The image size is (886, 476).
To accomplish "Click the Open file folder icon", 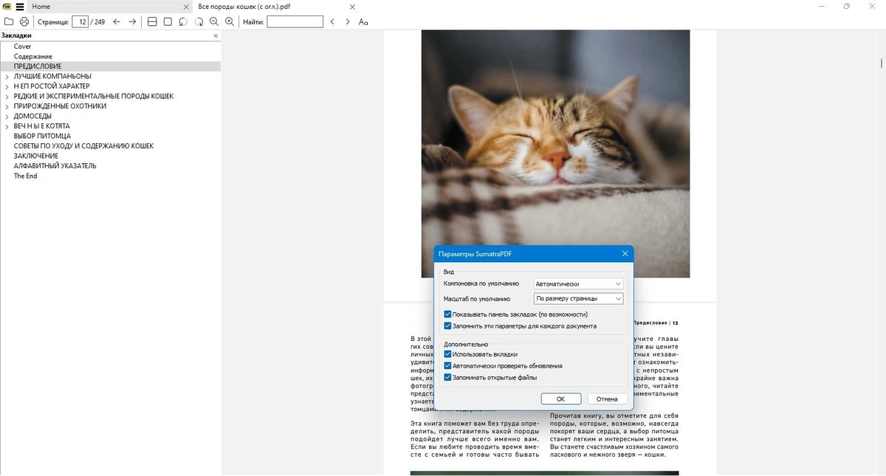I will 8,22.
